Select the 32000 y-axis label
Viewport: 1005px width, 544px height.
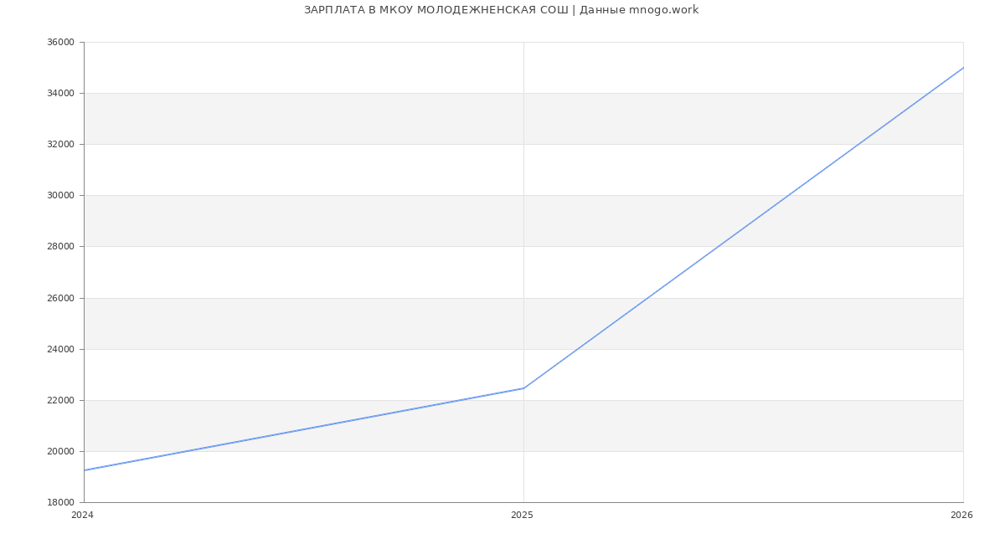tap(60, 145)
